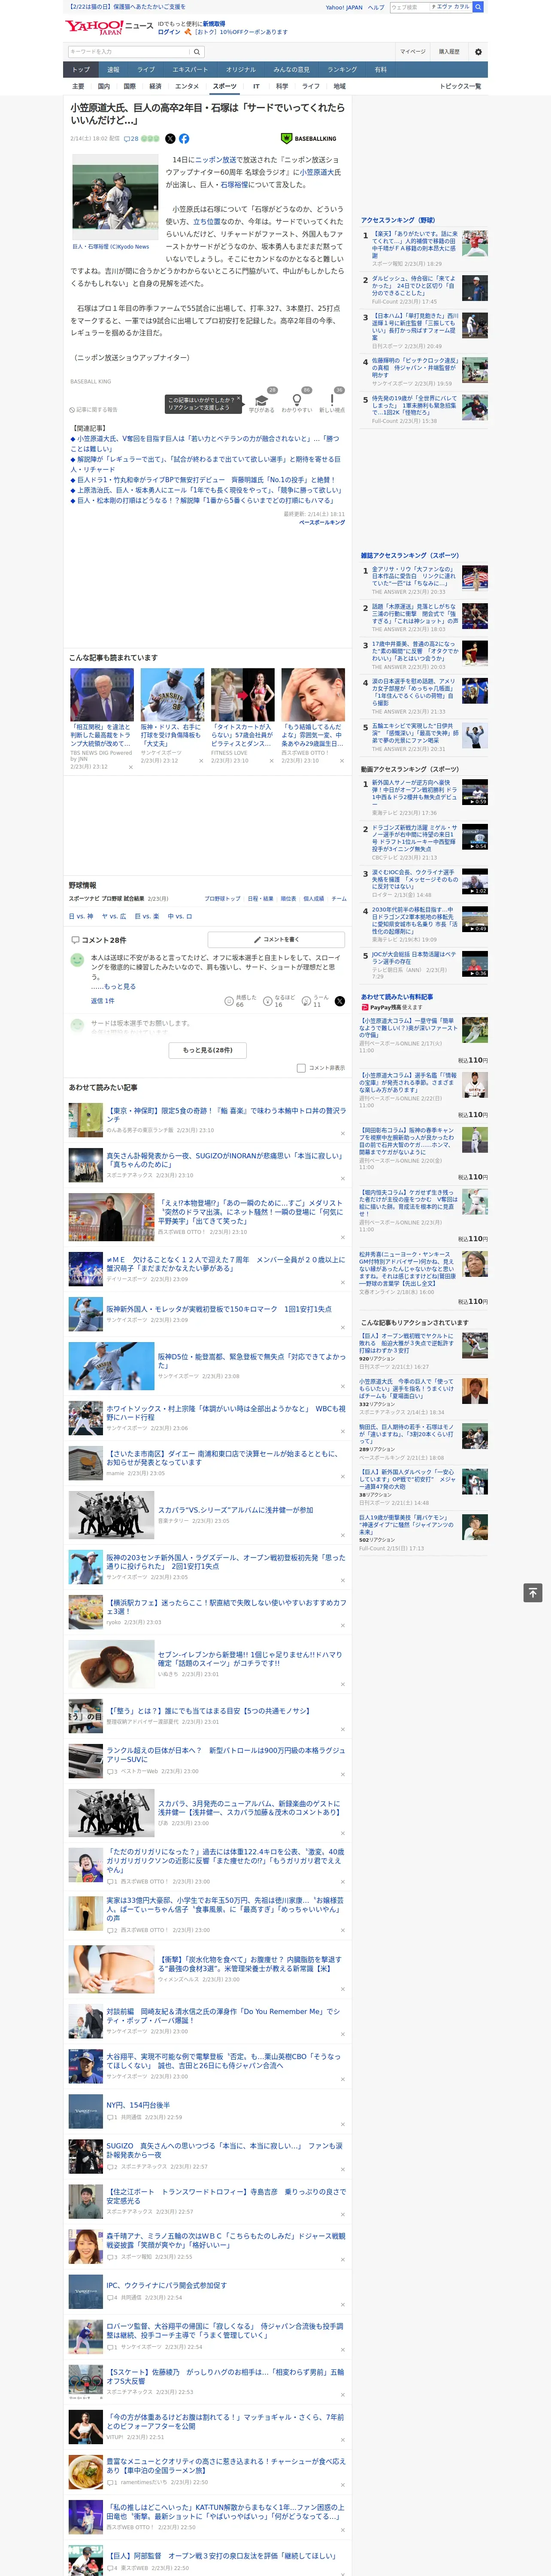Click the ヘルプ link at the top
The image size is (551, 2576).
coord(376,7)
